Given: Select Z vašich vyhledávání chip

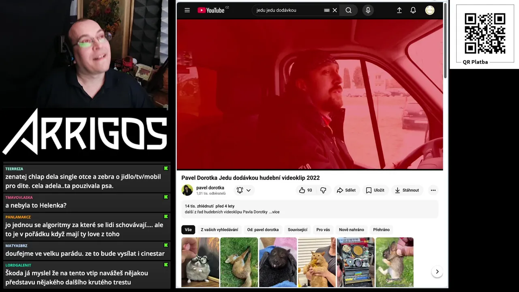Looking at the screenshot, I should coord(219,230).
